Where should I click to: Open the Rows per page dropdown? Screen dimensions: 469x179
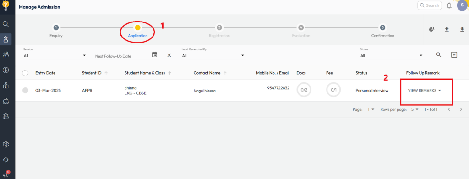tap(414, 110)
